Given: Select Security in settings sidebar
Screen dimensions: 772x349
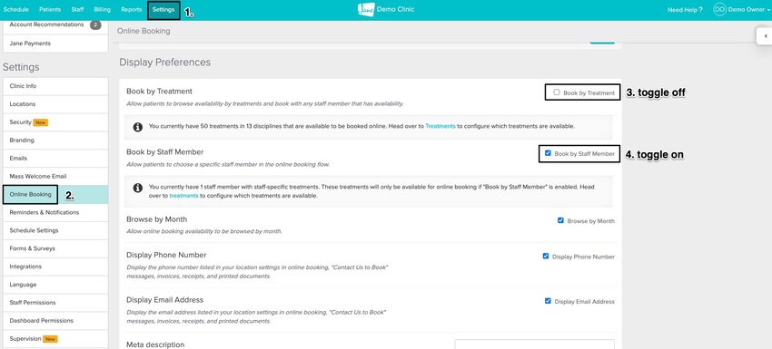Looking at the screenshot, I should tap(55, 122).
